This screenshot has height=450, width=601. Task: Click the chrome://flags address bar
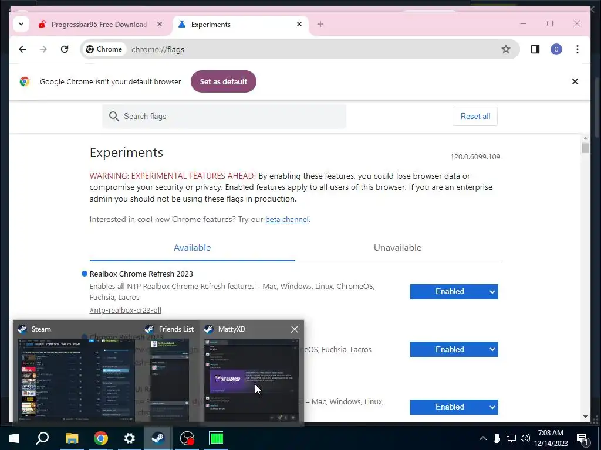300,49
